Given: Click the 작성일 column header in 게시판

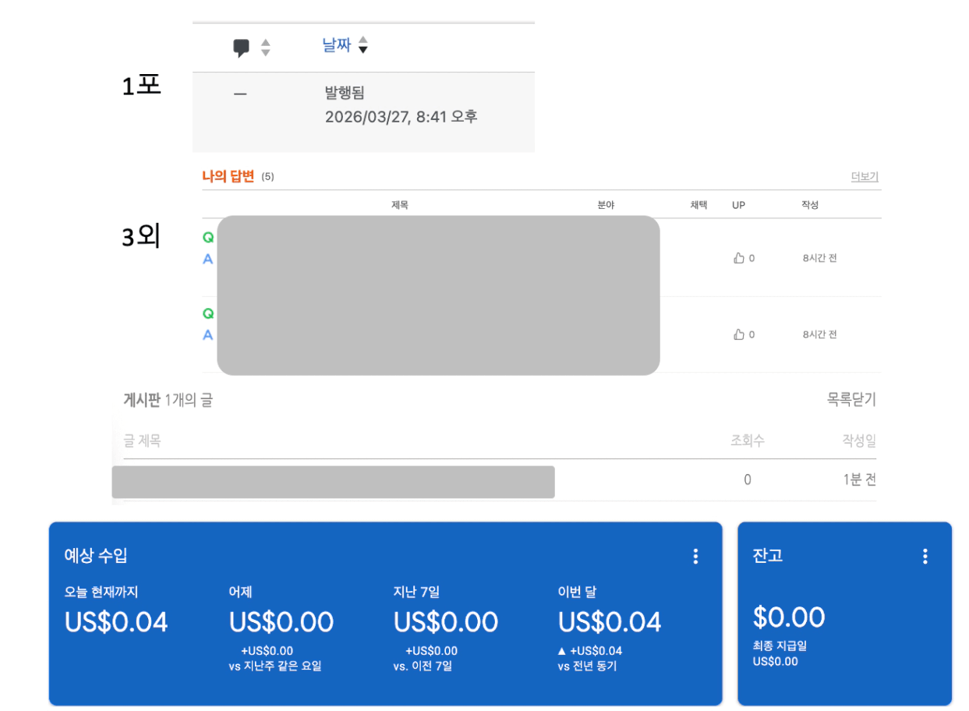Looking at the screenshot, I should 858,441.
